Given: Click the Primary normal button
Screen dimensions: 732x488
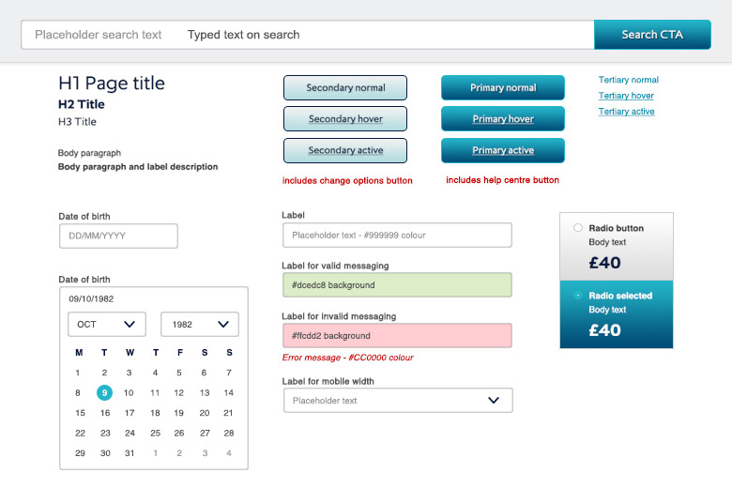Looking at the screenshot, I should coord(503,87).
